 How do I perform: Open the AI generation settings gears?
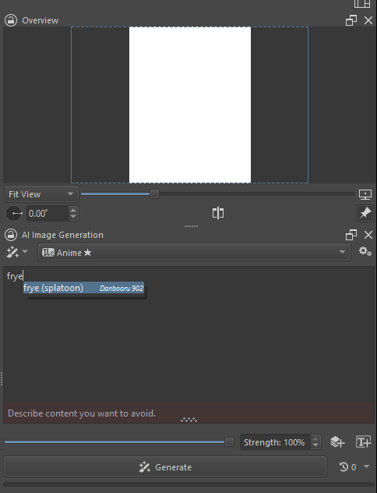click(x=365, y=251)
